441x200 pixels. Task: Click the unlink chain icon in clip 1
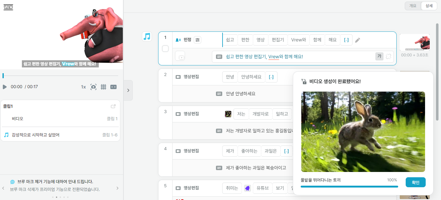[388, 56]
